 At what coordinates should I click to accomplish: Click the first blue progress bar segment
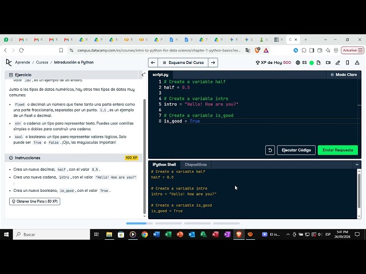tap(140, 223)
